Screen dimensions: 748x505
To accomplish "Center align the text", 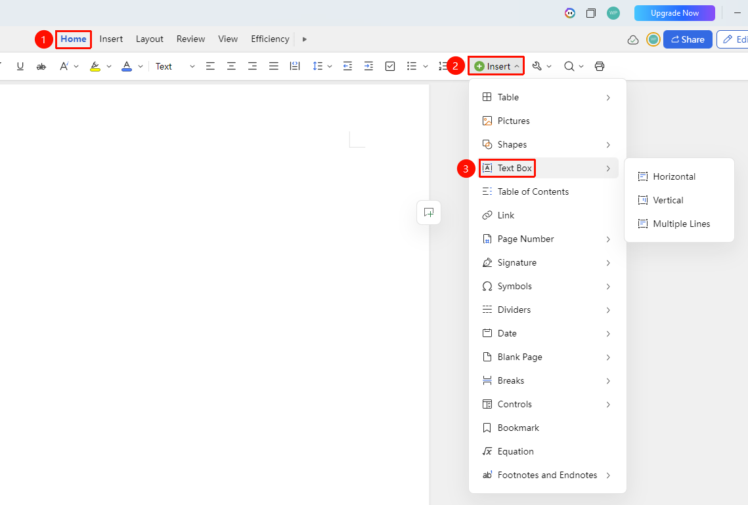I will tap(231, 66).
